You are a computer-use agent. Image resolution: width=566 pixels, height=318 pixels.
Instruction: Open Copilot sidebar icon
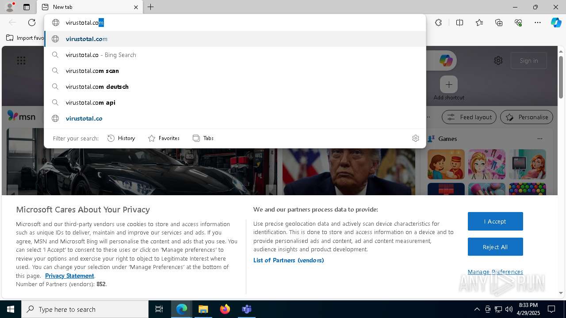(x=556, y=23)
